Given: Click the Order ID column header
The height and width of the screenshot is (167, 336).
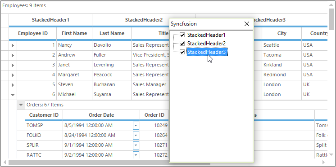Looking at the screenshot, I should [x=154, y=115].
